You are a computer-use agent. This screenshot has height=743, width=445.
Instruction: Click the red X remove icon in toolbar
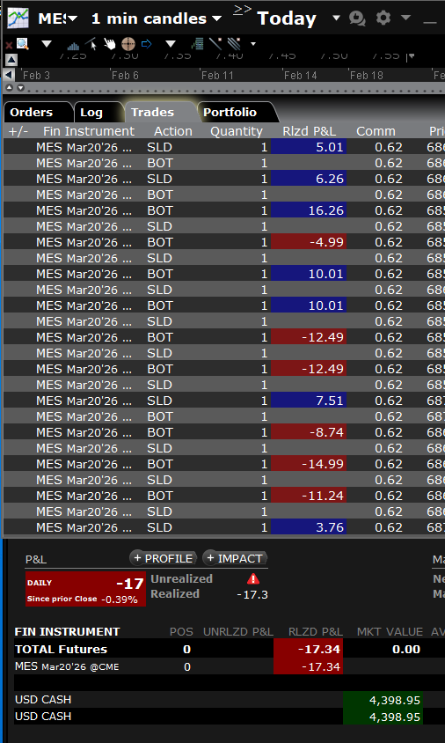point(9,46)
